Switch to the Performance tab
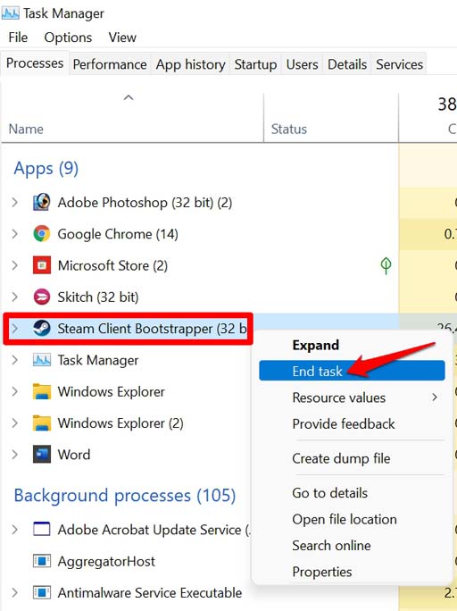The image size is (457, 611). tap(110, 64)
